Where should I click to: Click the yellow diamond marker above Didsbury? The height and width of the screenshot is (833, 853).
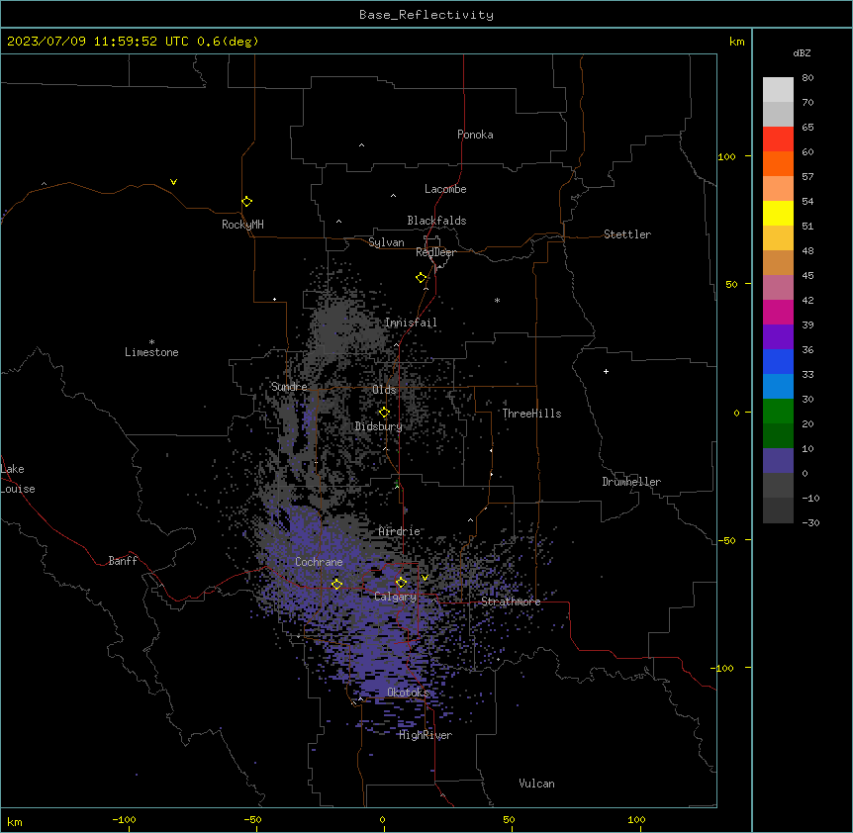click(384, 413)
